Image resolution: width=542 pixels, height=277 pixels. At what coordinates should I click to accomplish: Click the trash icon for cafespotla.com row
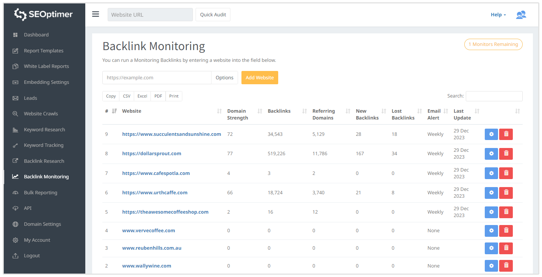(506, 173)
